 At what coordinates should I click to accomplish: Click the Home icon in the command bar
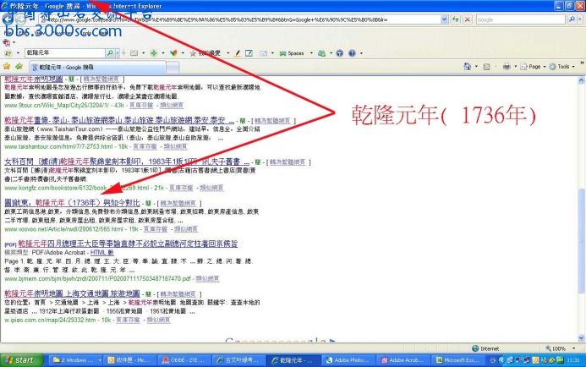coord(467,67)
